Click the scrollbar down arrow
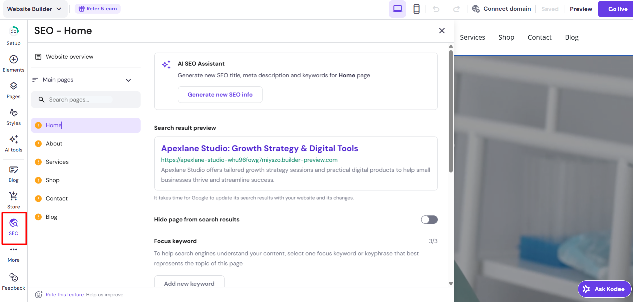 (451, 284)
